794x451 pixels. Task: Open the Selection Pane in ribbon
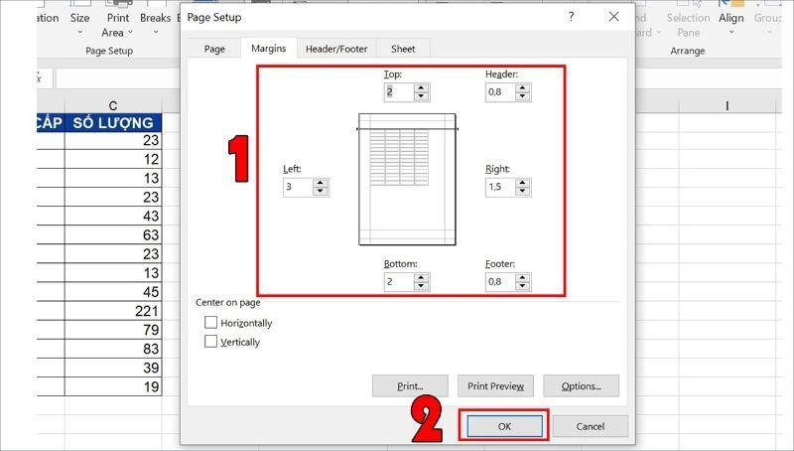tap(688, 24)
